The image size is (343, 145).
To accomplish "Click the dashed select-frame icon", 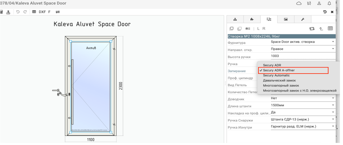I will coord(240,28).
